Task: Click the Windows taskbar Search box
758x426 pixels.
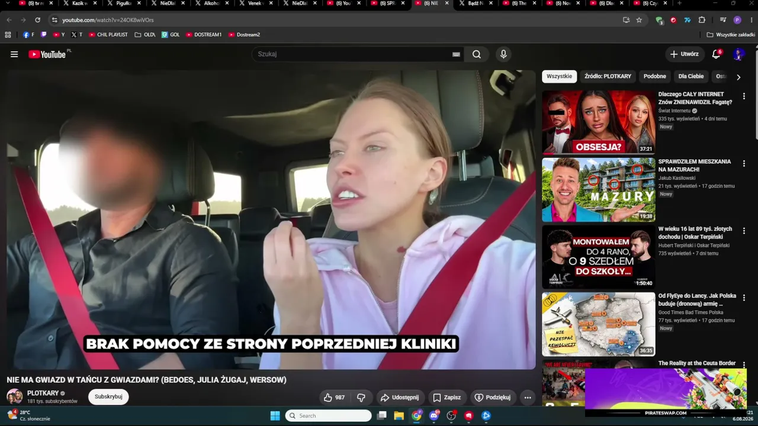Action: click(x=328, y=415)
